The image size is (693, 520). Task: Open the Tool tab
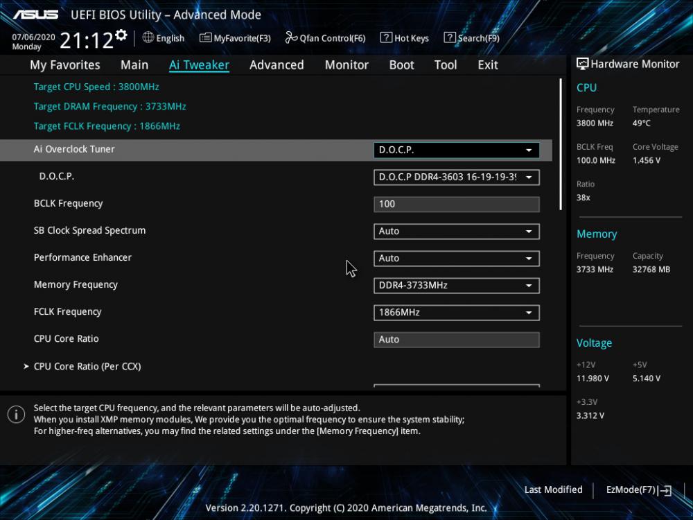(x=446, y=65)
